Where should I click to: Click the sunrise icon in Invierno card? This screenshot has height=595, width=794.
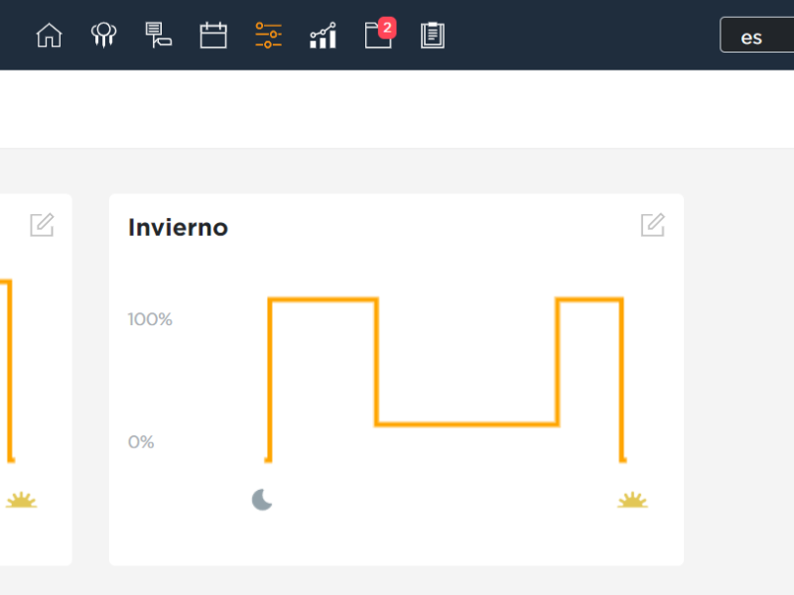pos(632,500)
